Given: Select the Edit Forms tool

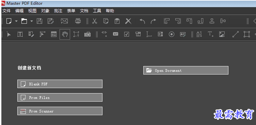Looking at the screenshot, I should click(54, 34).
